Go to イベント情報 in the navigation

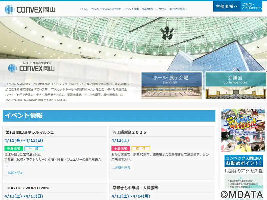131,9
